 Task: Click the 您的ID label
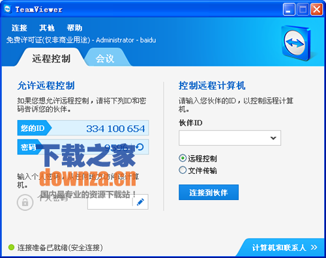(x=33, y=128)
